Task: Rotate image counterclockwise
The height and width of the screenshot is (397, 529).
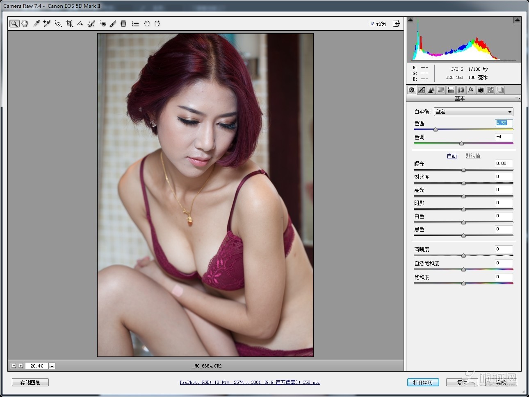Action: (x=147, y=24)
